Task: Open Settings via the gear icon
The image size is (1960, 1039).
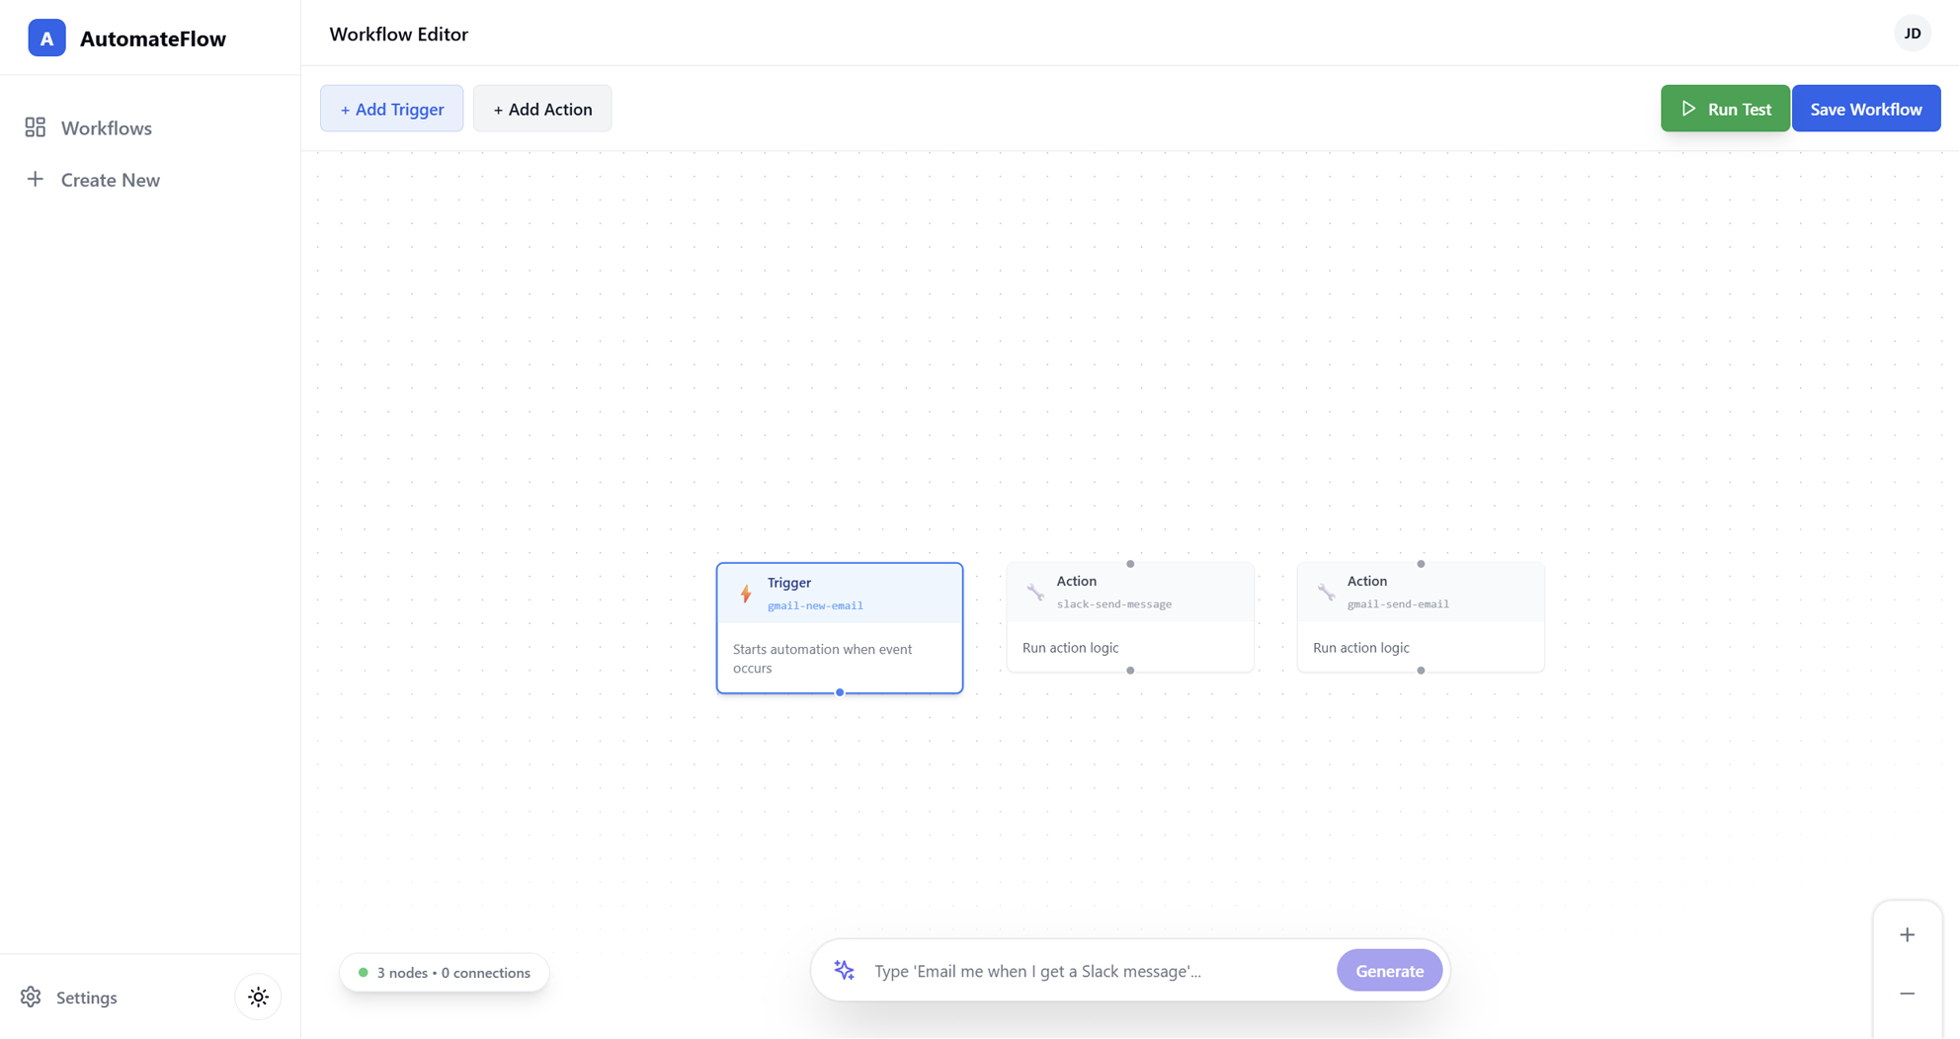Action: point(31,997)
